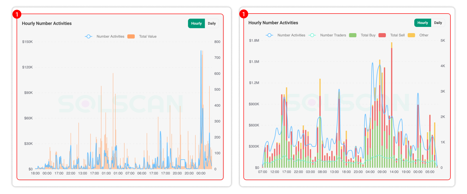Switch right chart to Daily view
This screenshot has width=467, height=194.
coord(438,23)
